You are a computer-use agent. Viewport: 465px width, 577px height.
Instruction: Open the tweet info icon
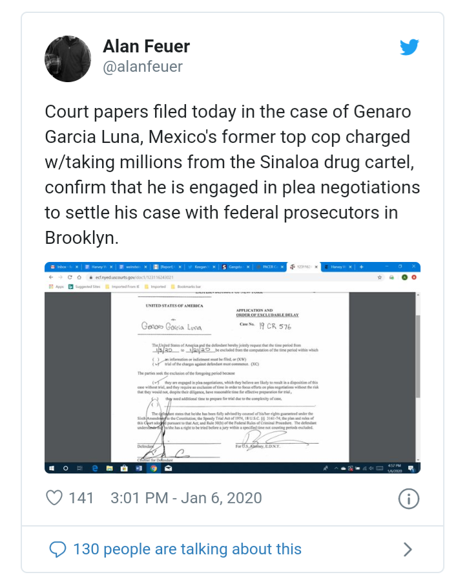pyautogui.click(x=409, y=498)
